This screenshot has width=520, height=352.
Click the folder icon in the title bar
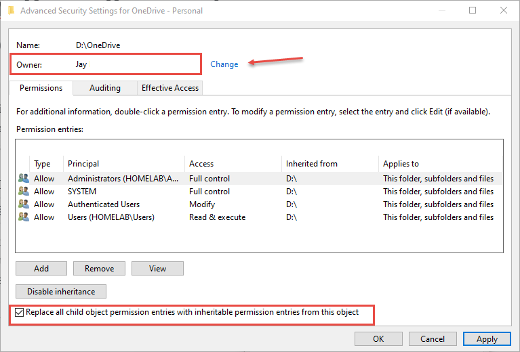[11, 11]
